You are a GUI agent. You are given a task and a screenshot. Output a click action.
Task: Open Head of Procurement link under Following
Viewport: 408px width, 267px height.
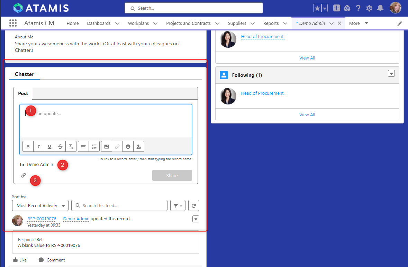pos(262,93)
